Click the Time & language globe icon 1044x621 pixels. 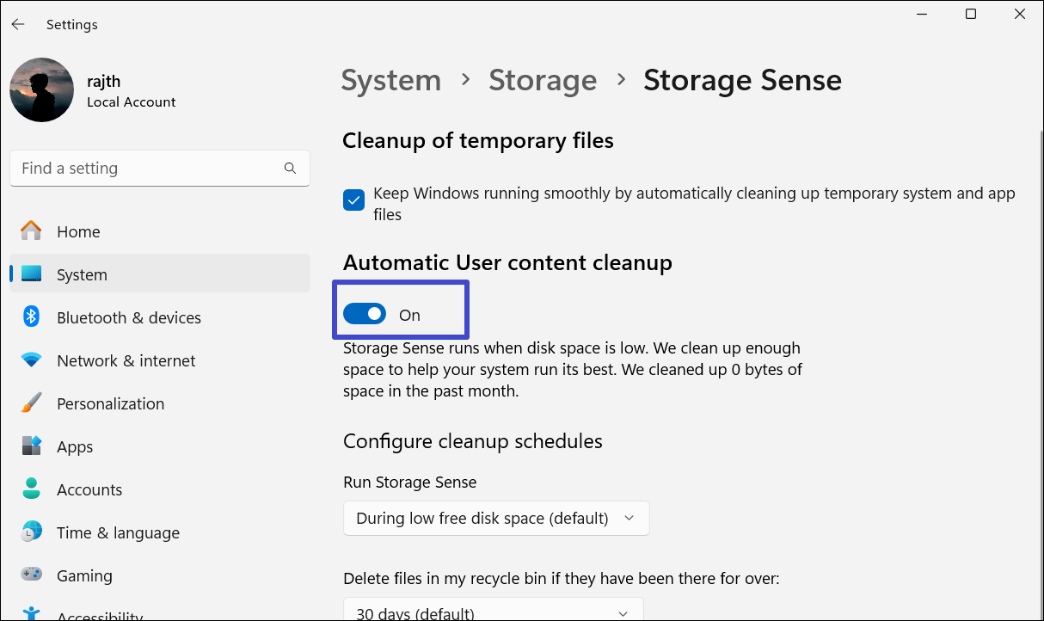[x=31, y=532]
